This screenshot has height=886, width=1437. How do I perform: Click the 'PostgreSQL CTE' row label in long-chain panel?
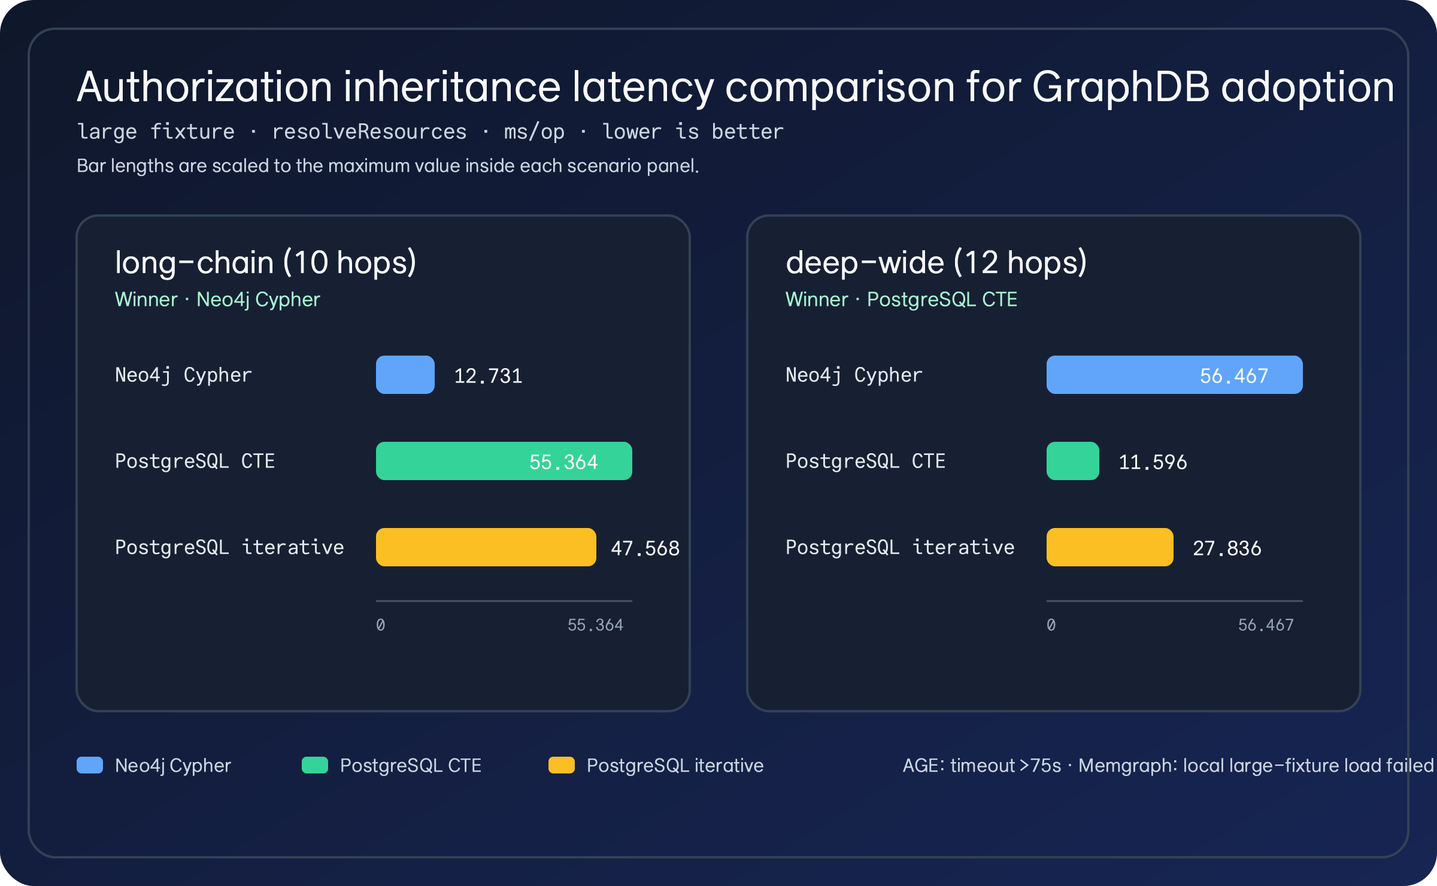click(x=195, y=462)
